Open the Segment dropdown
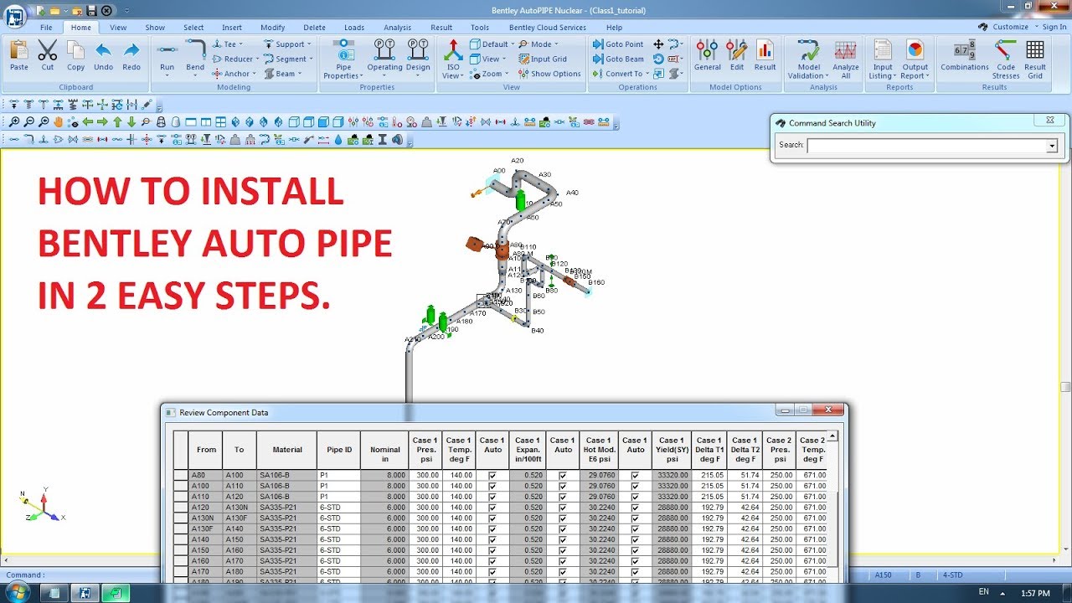This screenshot has width=1072, height=603. (288, 59)
